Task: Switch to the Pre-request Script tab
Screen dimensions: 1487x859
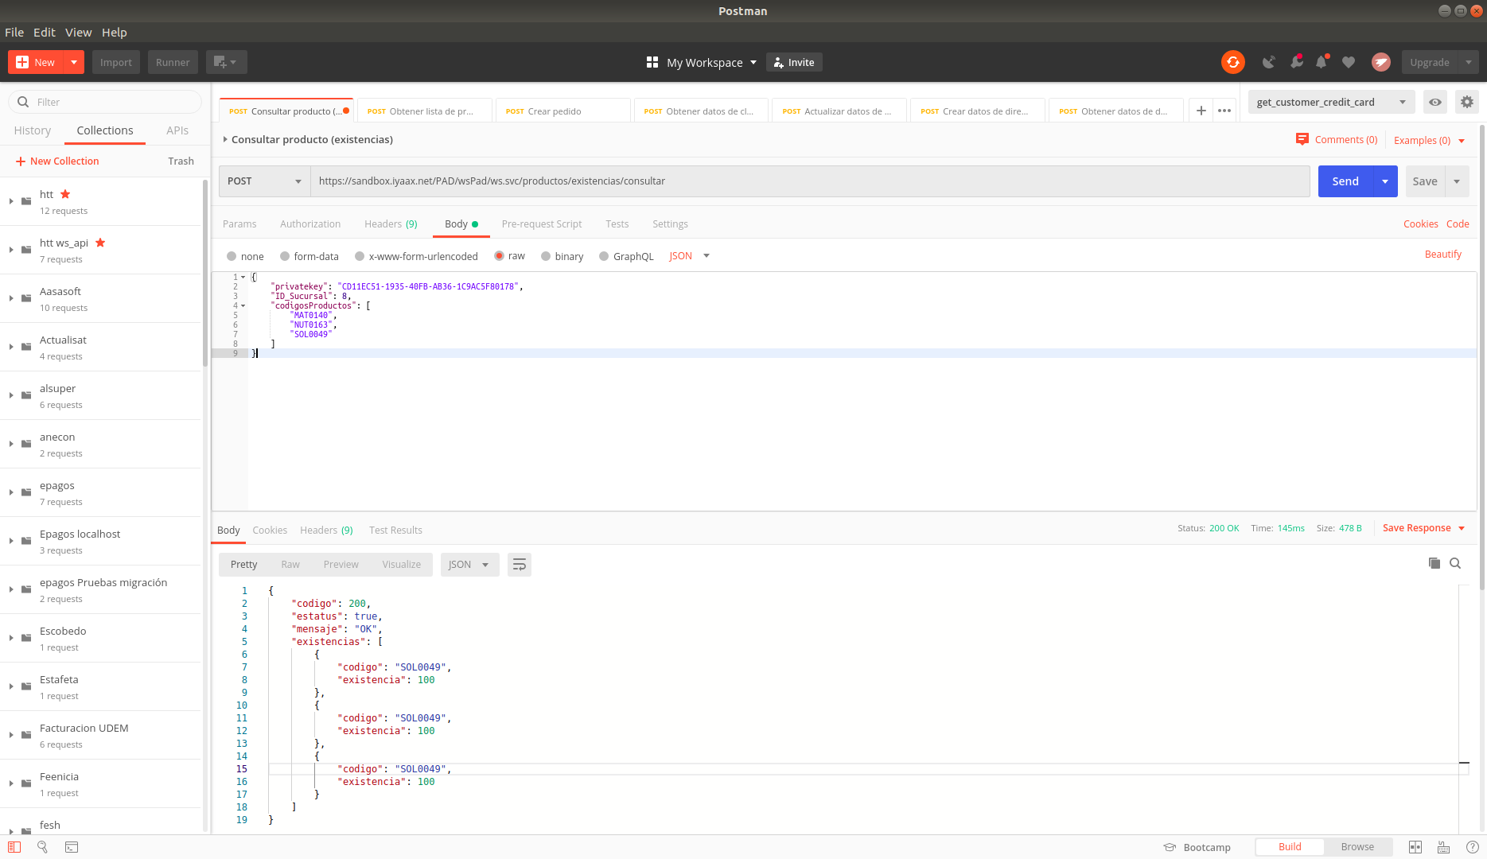Action: (542, 224)
